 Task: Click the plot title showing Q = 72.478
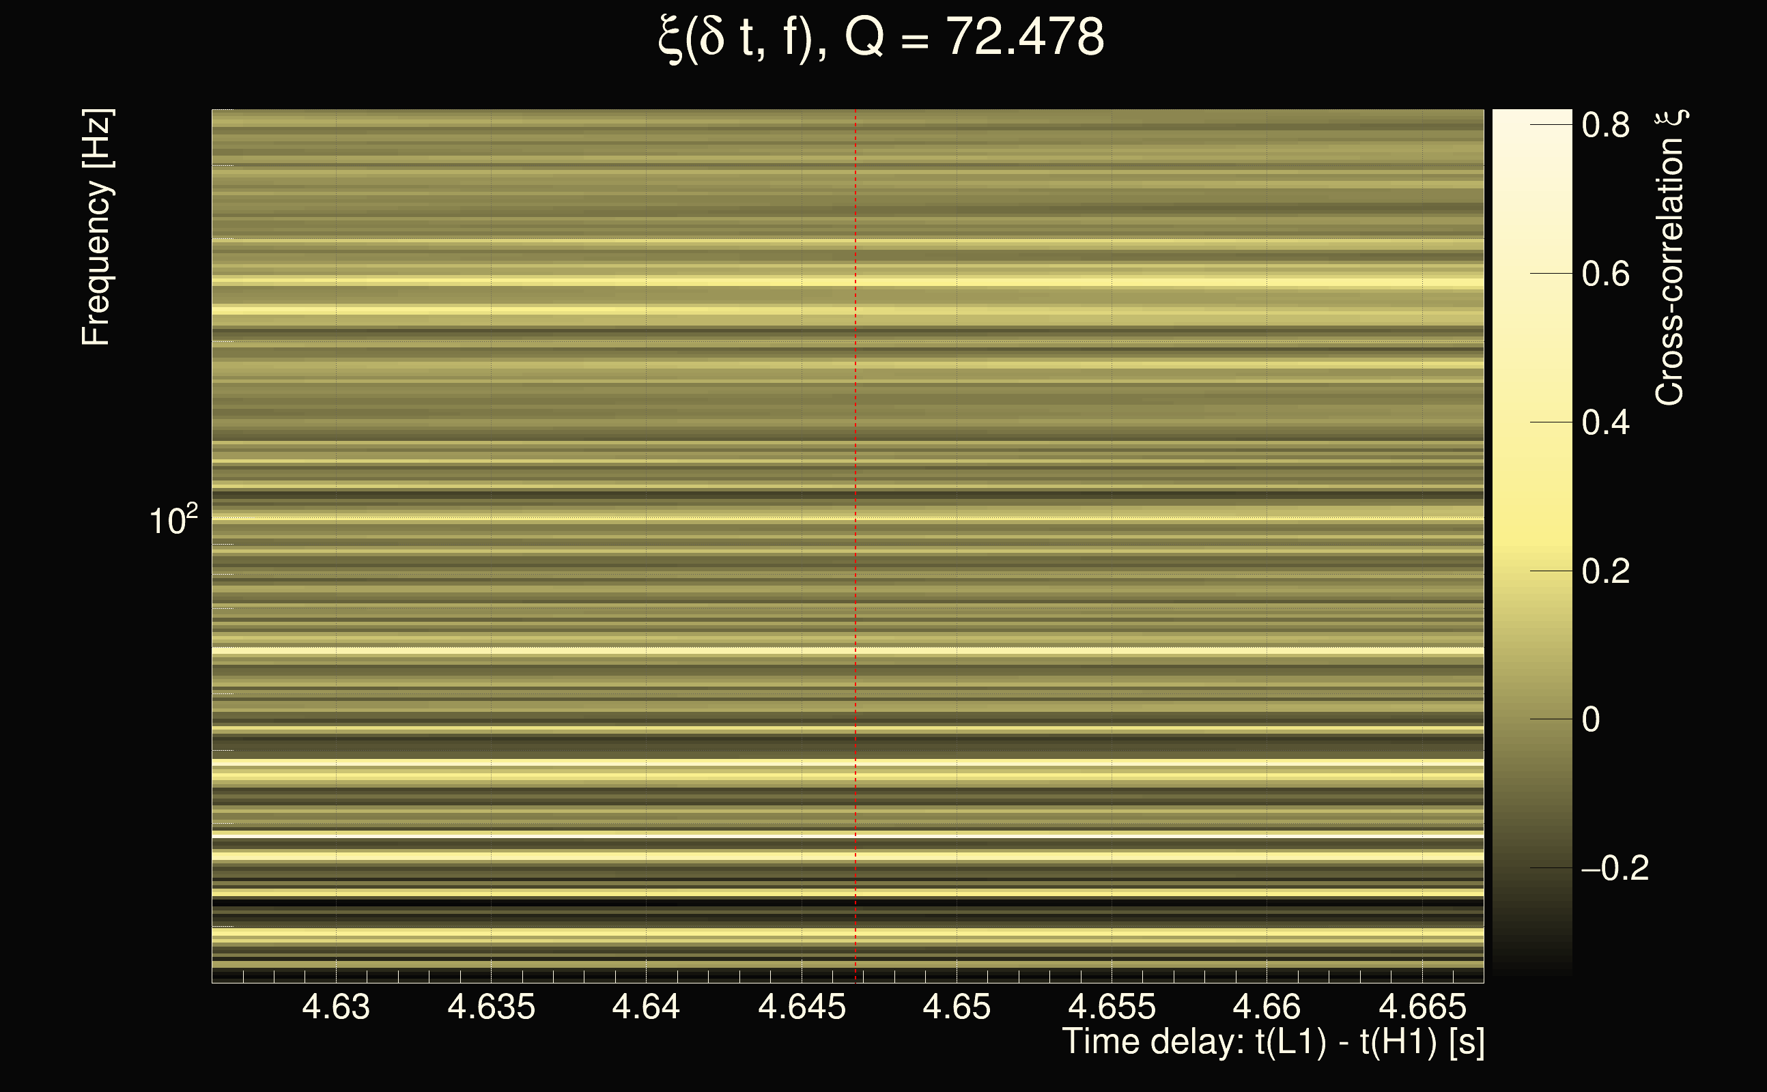(881, 38)
